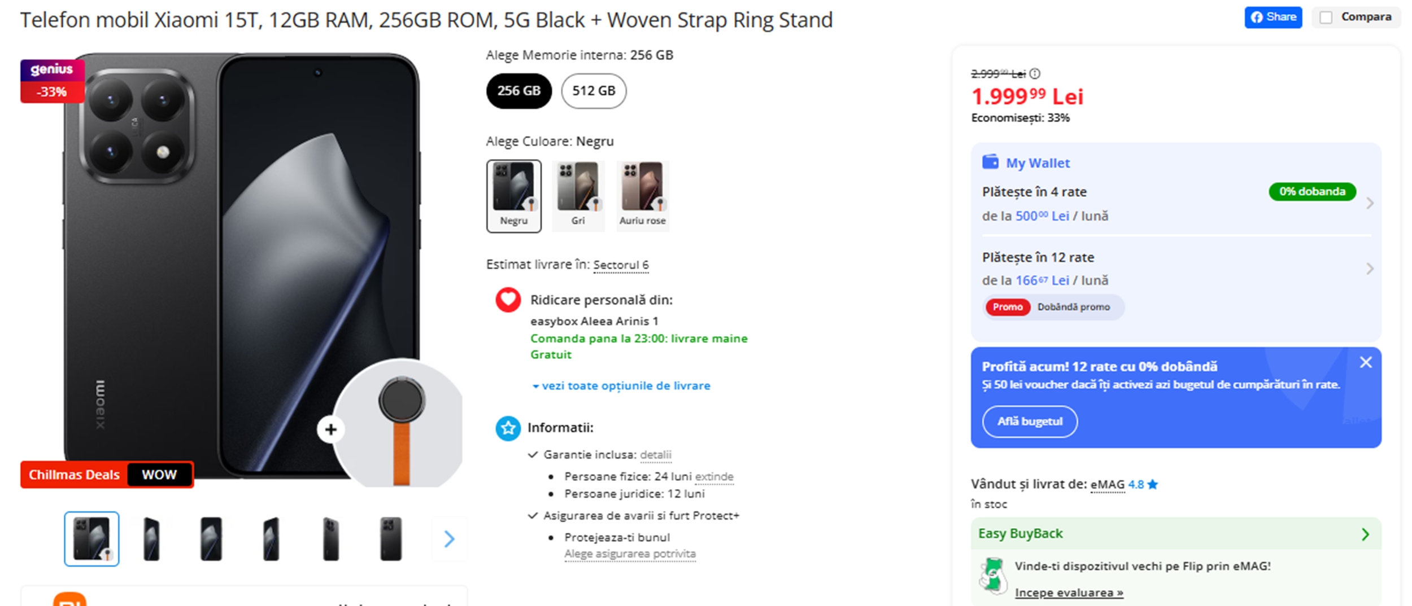Open the Sectorul 6 delivery location link
Screen dimensions: 1412x606
point(621,264)
